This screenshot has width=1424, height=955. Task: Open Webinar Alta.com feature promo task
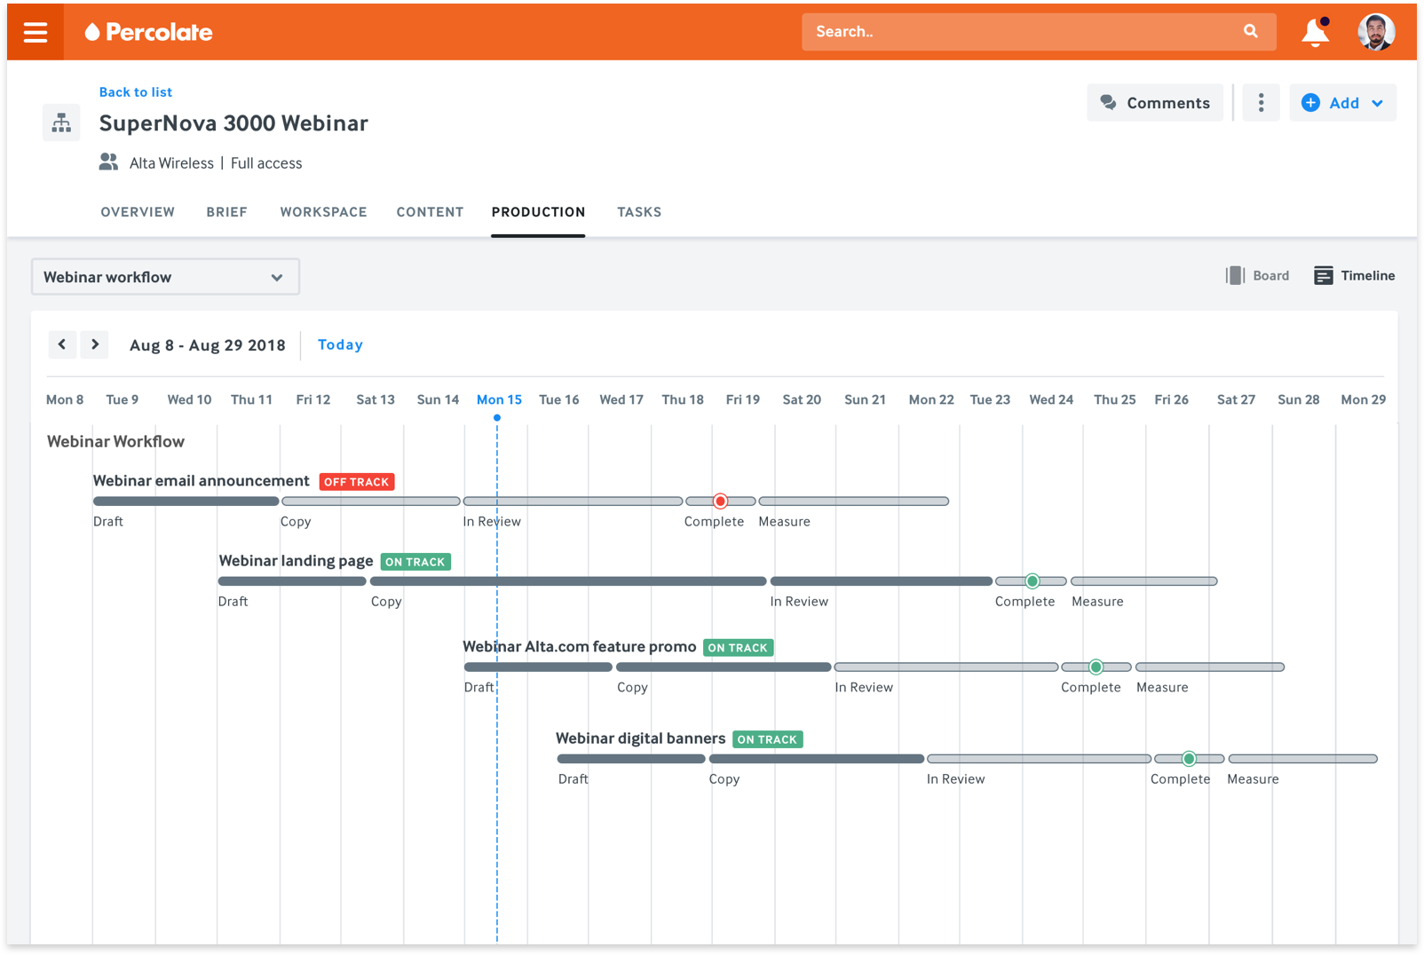579,647
